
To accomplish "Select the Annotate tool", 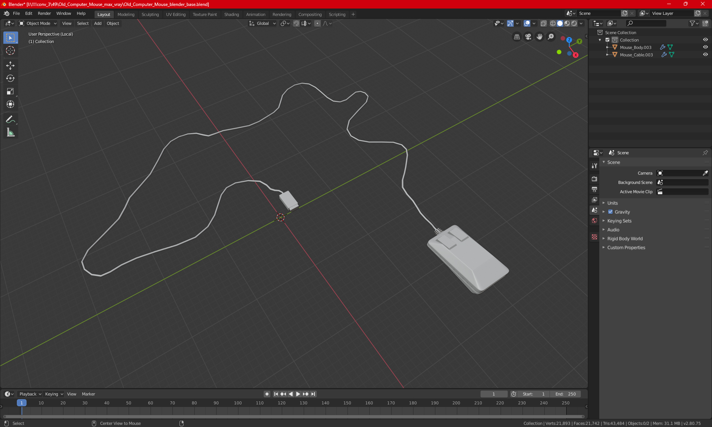I will click(x=10, y=119).
